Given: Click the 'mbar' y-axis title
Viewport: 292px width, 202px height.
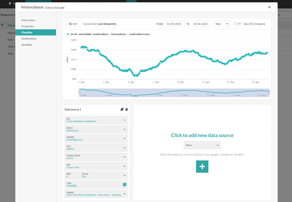Looking at the screenshot, I should click(x=67, y=59).
